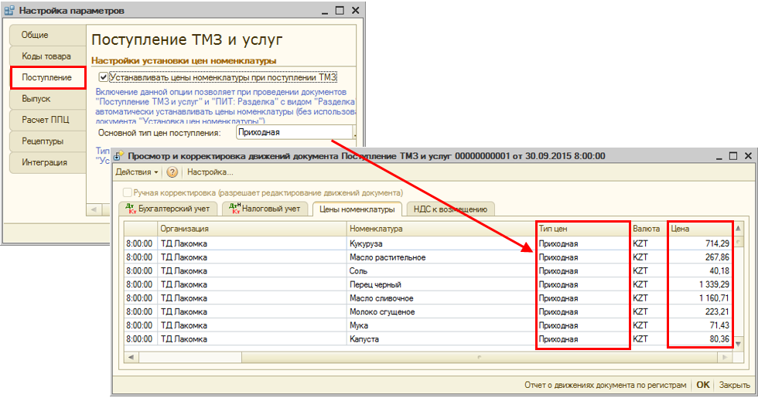Viewport: 758px width, 398px height.
Task: Toggle 'Устанавливать цены номенклатуры при поступлении ТМЗ' checkbox
Action: coord(103,77)
